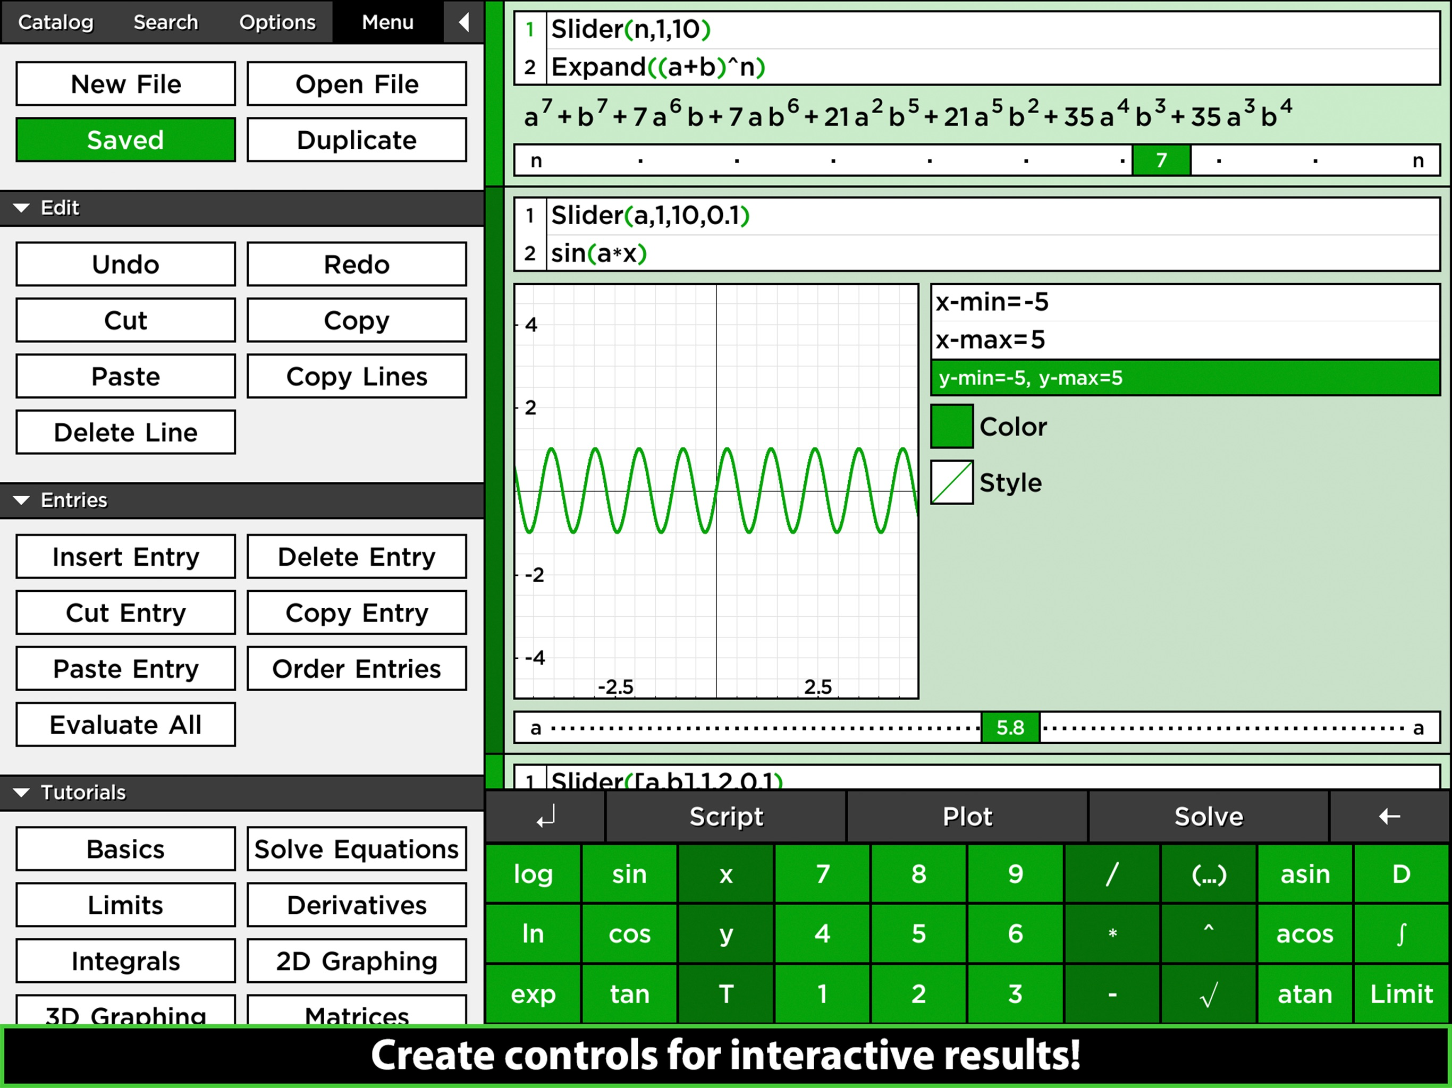The width and height of the screenshot is (1452, 1088).
Task: Collapse the side panel with arrow icon
Action: point(463,22)
